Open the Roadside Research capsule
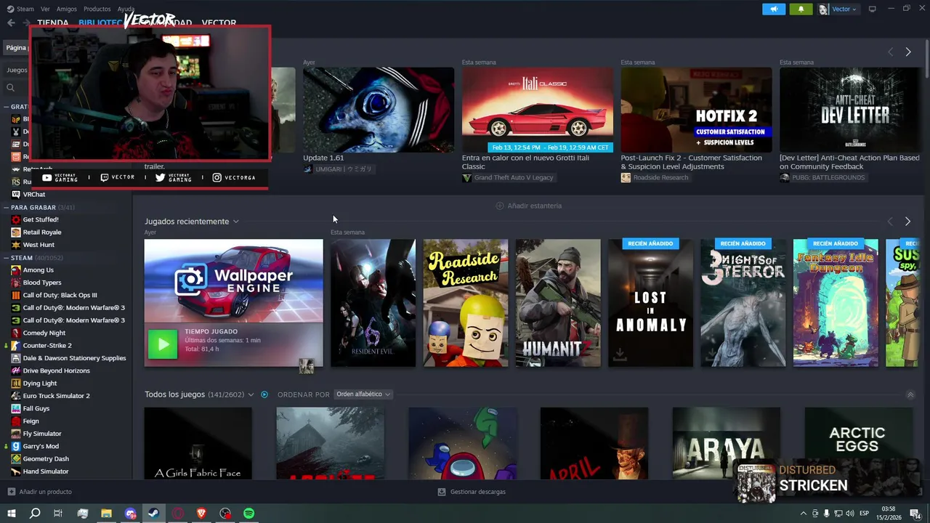930x523 pixels. click(x=466, y=303)
